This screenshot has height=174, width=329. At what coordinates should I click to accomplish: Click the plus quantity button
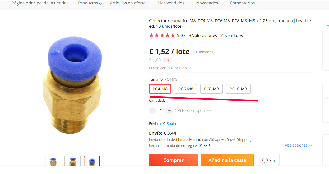coord(169,110)
